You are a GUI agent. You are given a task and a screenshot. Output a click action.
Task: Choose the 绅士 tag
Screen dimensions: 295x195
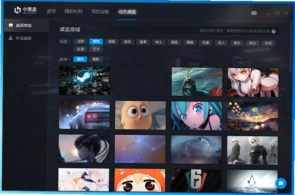[x=159, y=42]
